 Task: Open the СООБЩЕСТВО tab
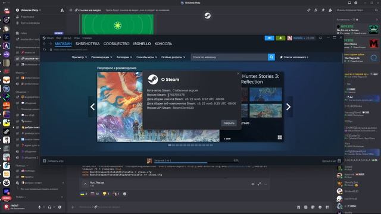[117, 43]
